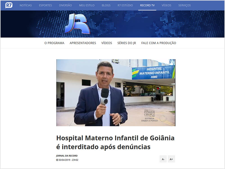Image resolution: width=225 pixels, height=169 pixels.
Task: Select the Record TV tab
Action: tap(147, 5)
